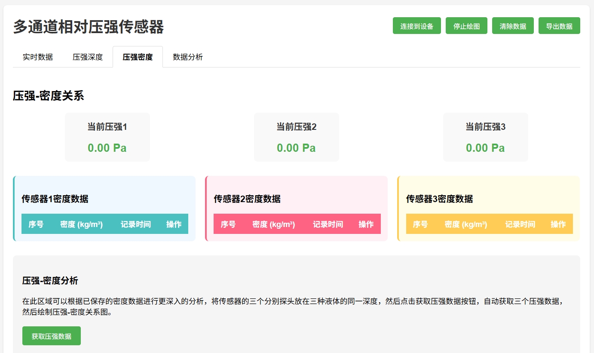Image resolution: width=594 pixels, height=353 pixels.
Task: Click the 压强-密度分析 section heading
Action: pos(50,281)
